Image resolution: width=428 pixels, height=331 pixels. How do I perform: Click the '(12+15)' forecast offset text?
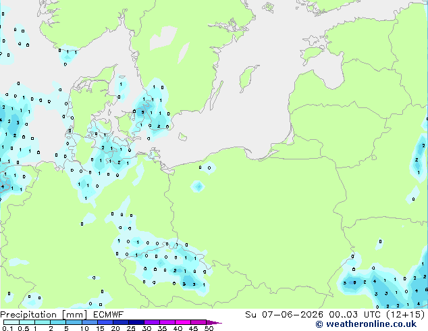[x=405, y=315]
